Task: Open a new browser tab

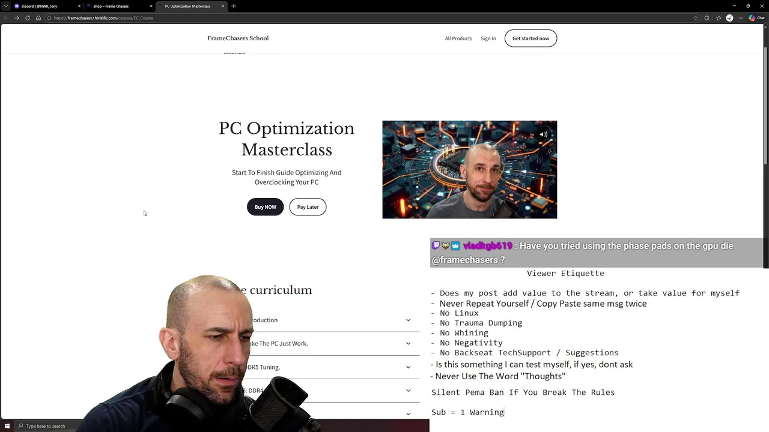Action: click(234, 6)
